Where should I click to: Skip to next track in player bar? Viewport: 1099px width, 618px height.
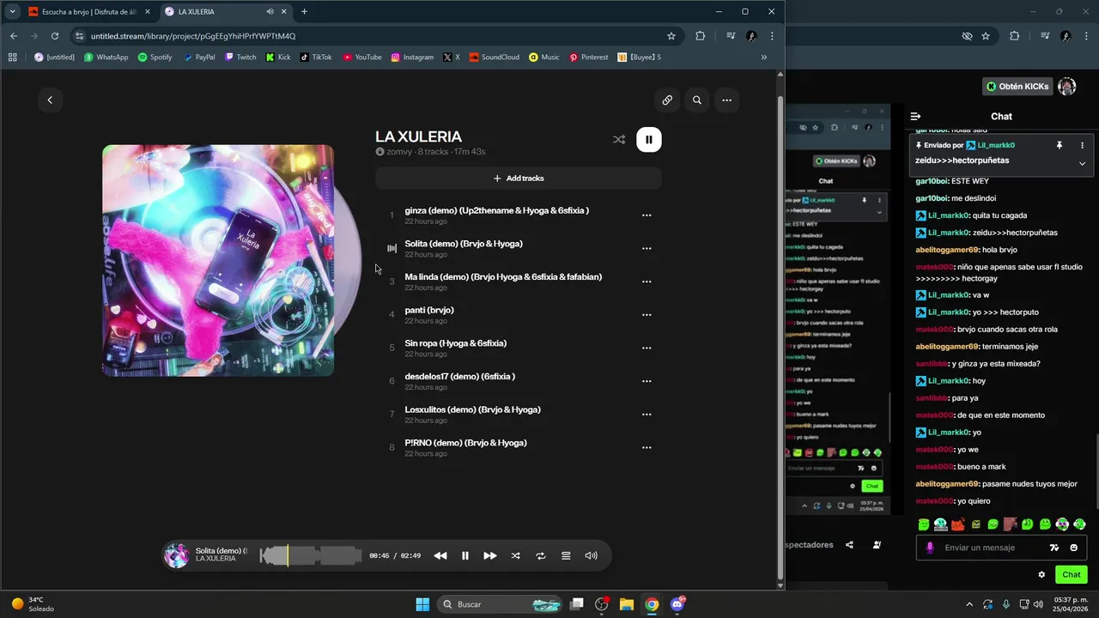(x=490, y=555)
